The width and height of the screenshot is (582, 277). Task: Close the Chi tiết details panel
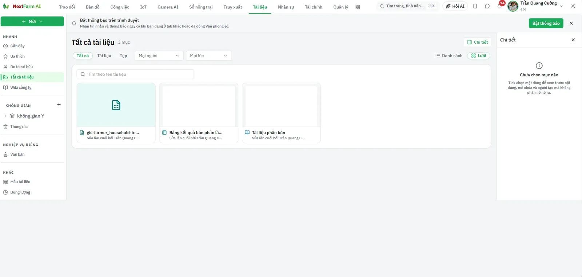[573, 40]
